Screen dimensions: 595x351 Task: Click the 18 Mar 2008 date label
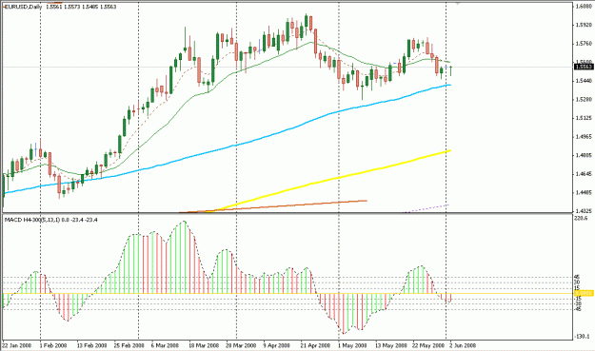pyautogui.click(x=205, y=345)
